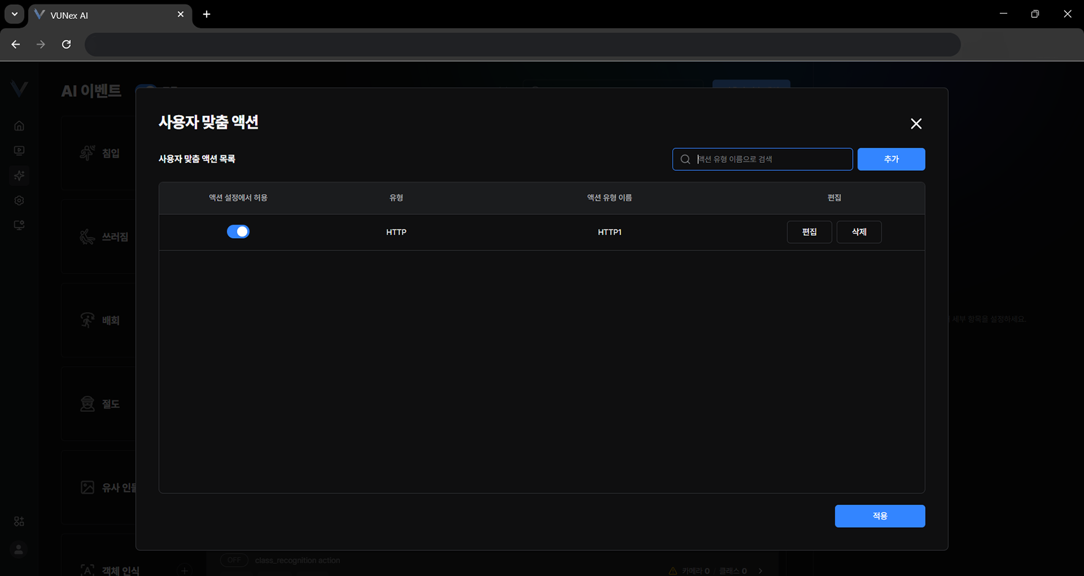Image resolution: width=1084 pixels, height=576 pixels.
Task: Open the tab search dropdown arrow
Action: pyautogui.click(x=15, y=14)
